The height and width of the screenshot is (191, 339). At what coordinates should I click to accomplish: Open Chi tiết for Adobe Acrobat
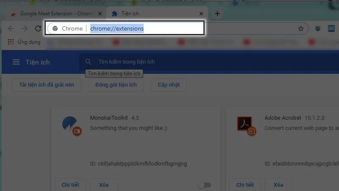(x=245, y=185)
